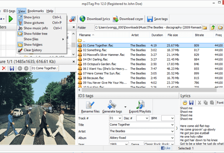Click the Facebook Like button
224x153 pixels.
click(166, 148)
